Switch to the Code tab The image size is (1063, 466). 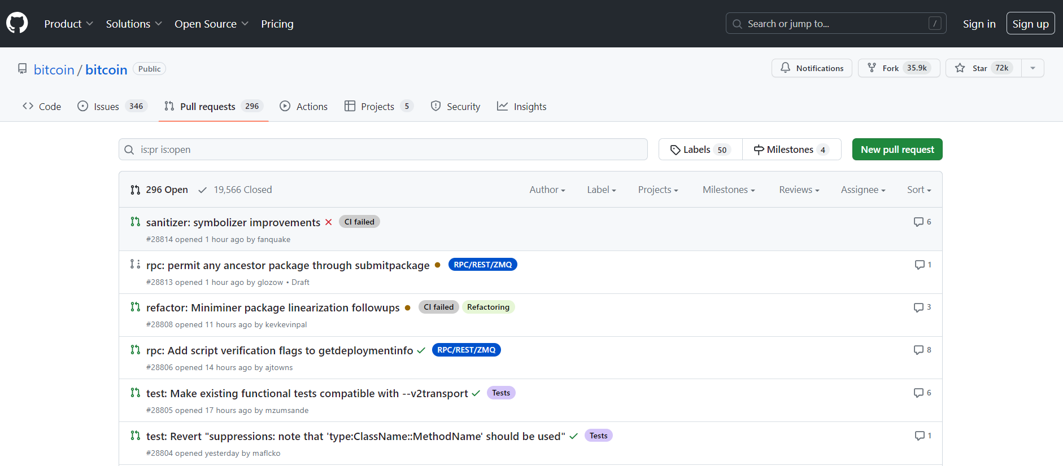42,107
